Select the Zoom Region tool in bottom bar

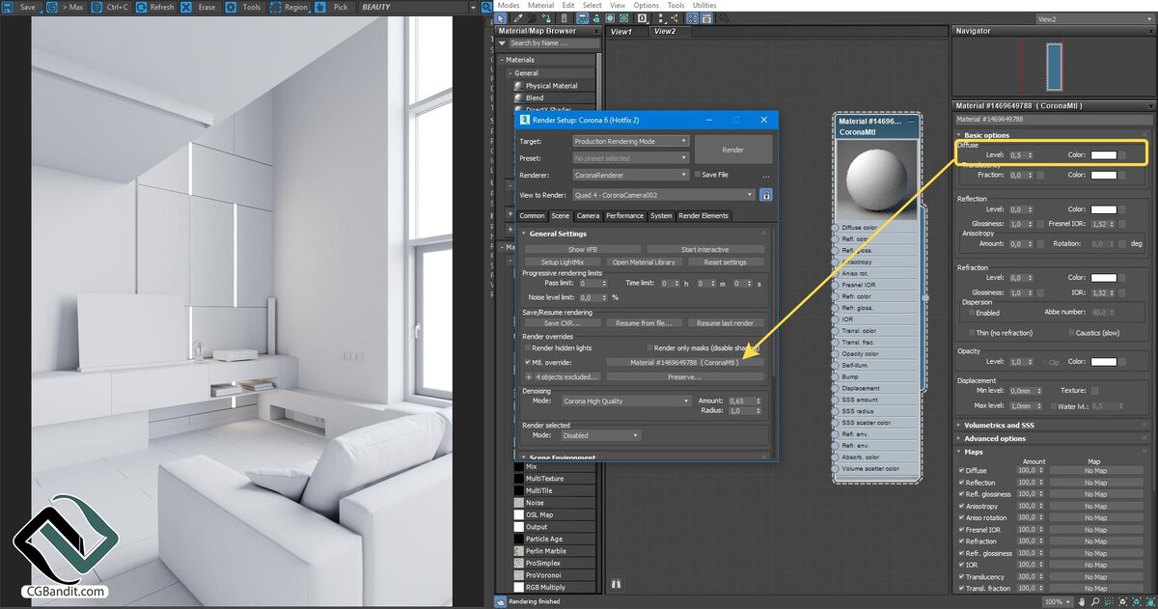click(1109, 601)
